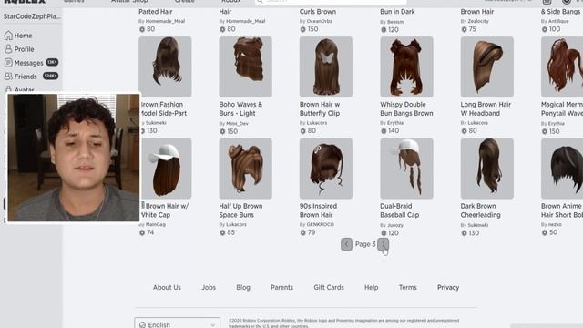Open the Dual-Braid Baseball Cap thumbnail

(406, 169)
